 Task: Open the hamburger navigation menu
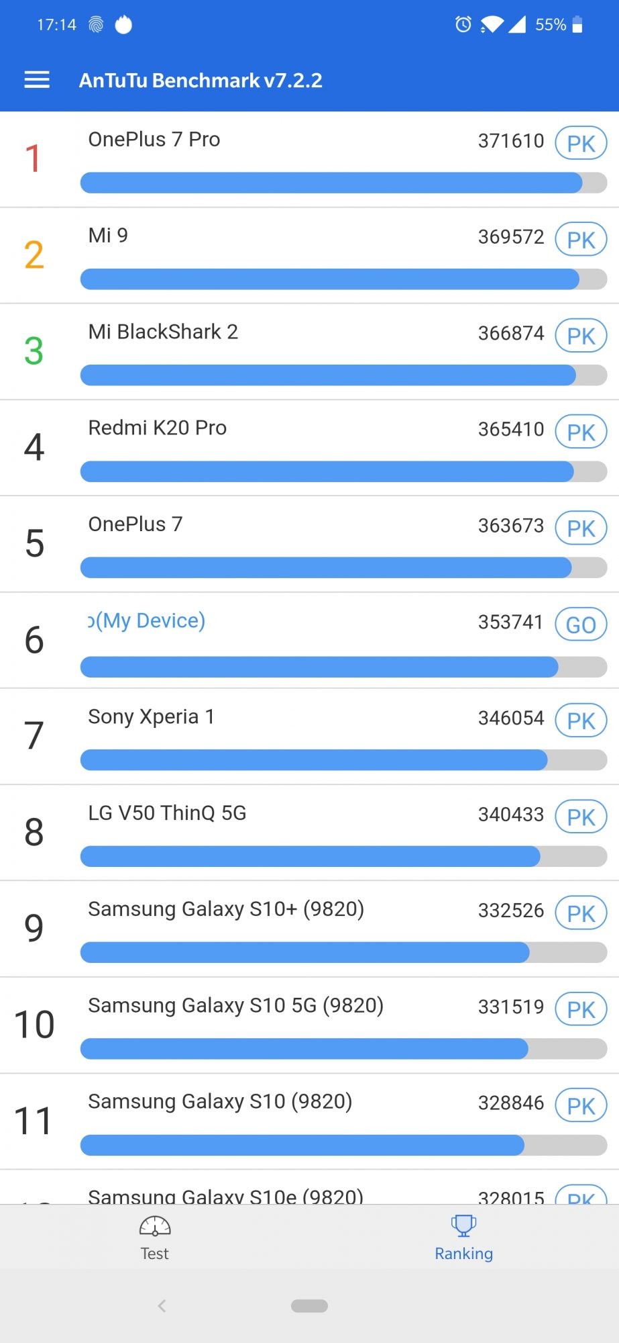[x=37, y=80]
